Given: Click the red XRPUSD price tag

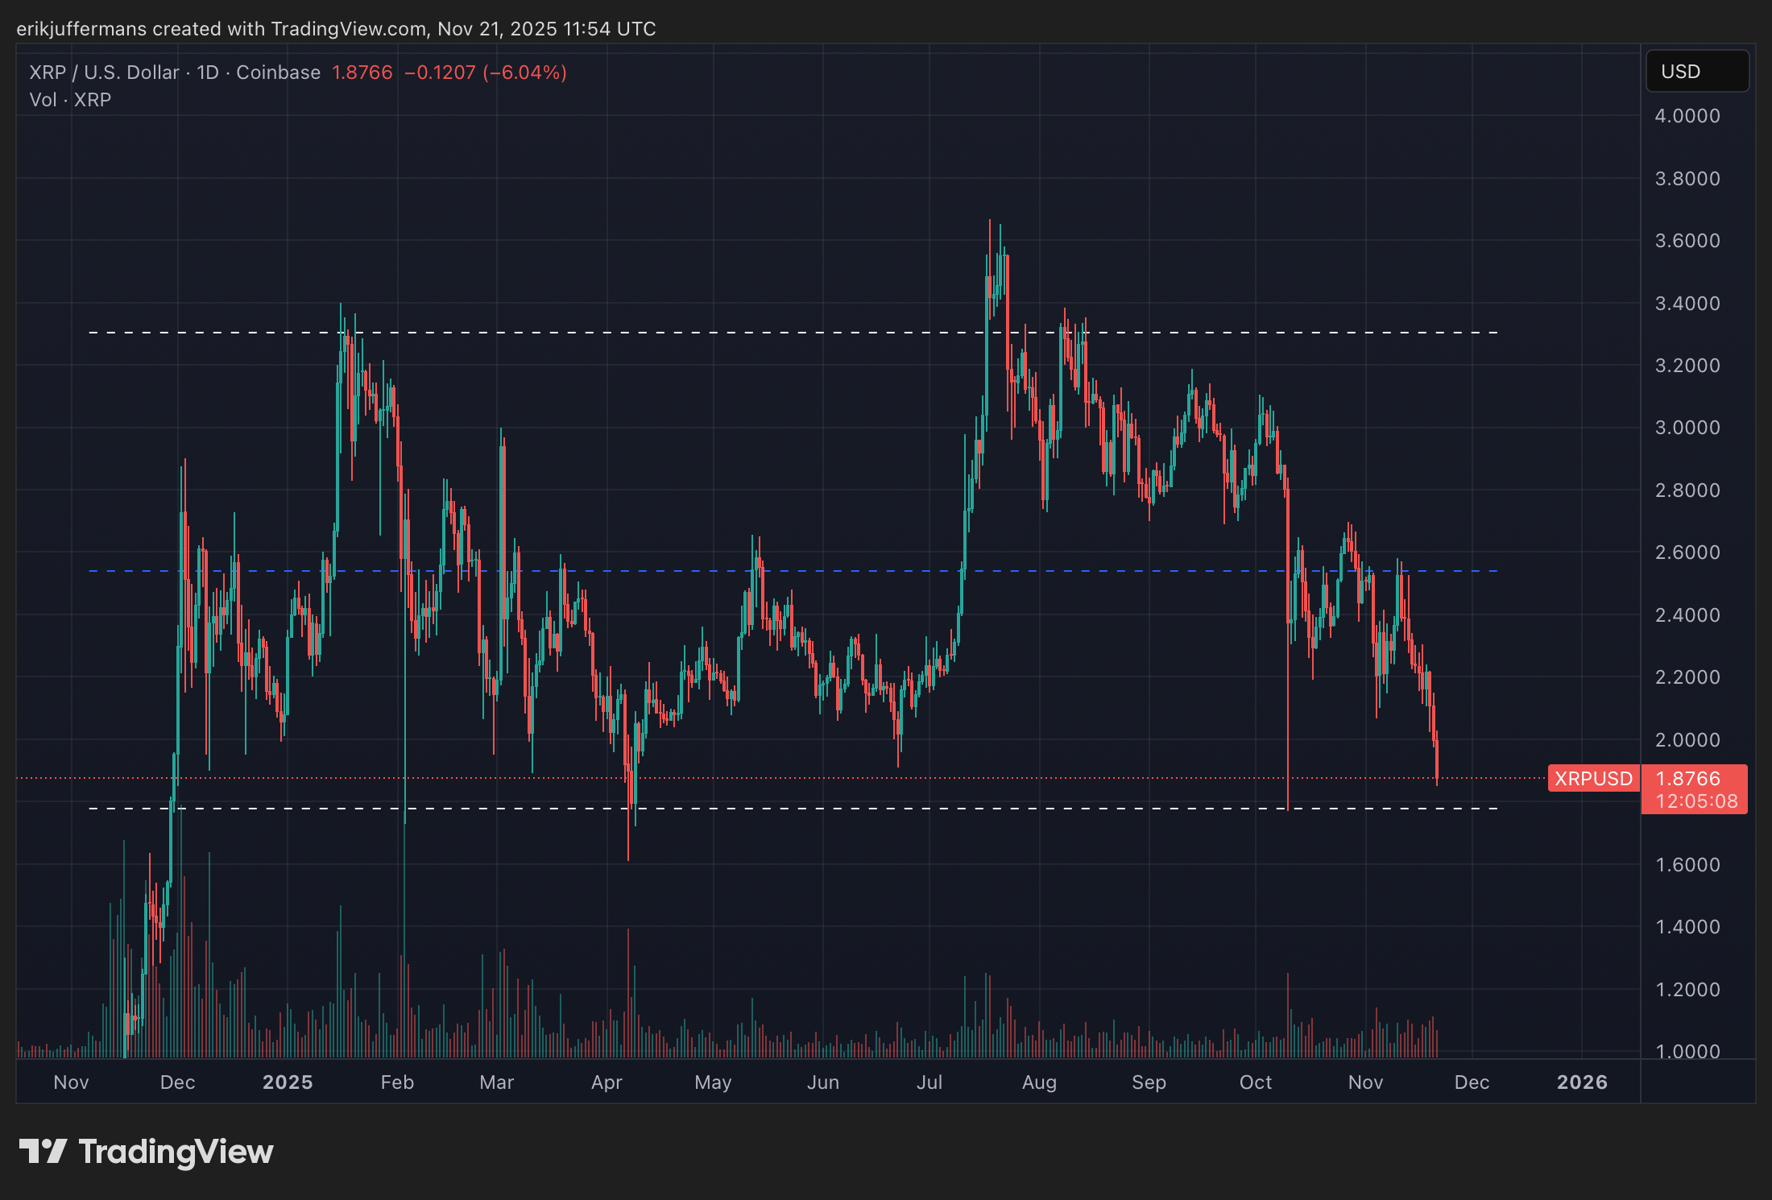Looking at the screenshot, I should [x=1592, y=778].
